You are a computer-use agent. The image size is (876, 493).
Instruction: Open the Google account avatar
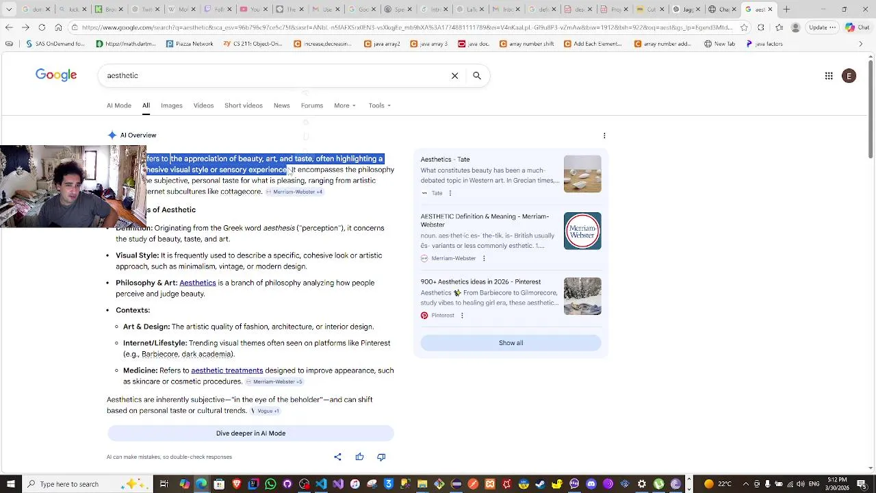(x=849, y=76)
